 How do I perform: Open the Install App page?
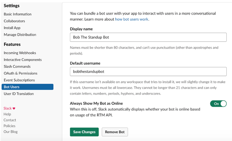coord(12,28)
